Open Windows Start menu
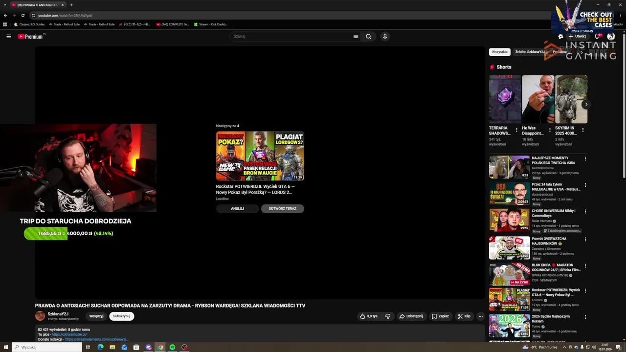 pos(5,347)
